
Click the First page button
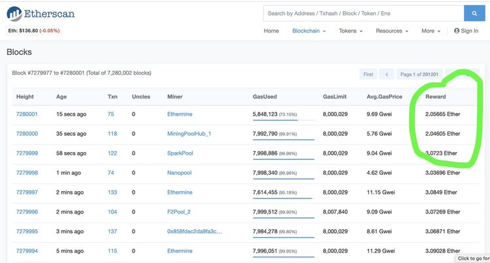point(368,74)
